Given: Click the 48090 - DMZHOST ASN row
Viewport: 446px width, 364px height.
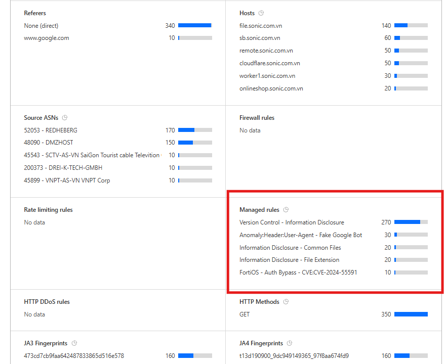Looking at the screenshot, I should point(49,143).
